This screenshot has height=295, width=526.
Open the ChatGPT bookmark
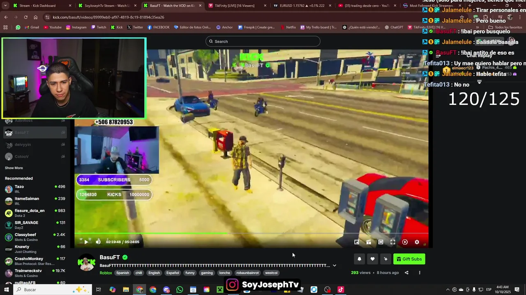[x=394, y=27]
